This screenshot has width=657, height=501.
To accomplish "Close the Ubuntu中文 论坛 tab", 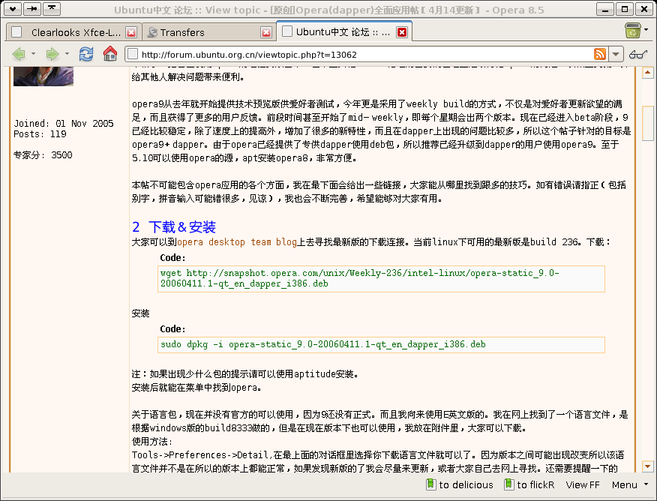I will click(402, 31).
